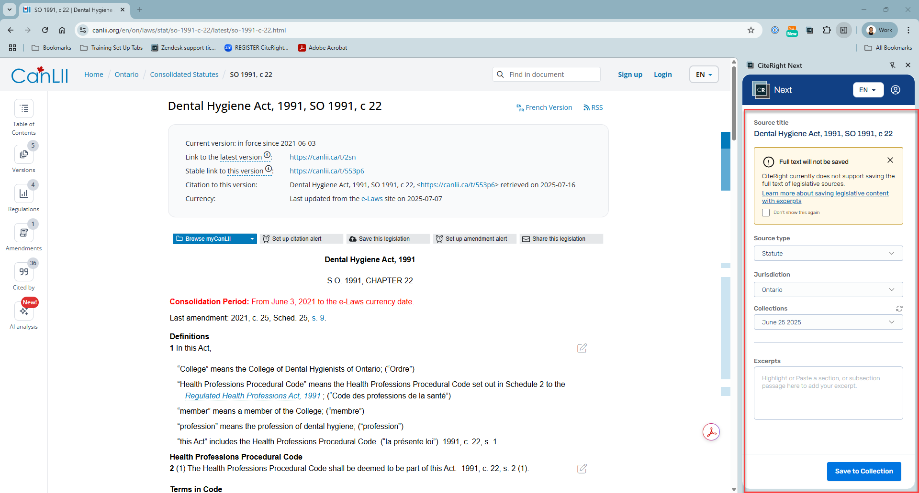Image resolution: width=919 pixels, height=493 pixels.
Task: Go to browser home page
Action: coord(62,30)
